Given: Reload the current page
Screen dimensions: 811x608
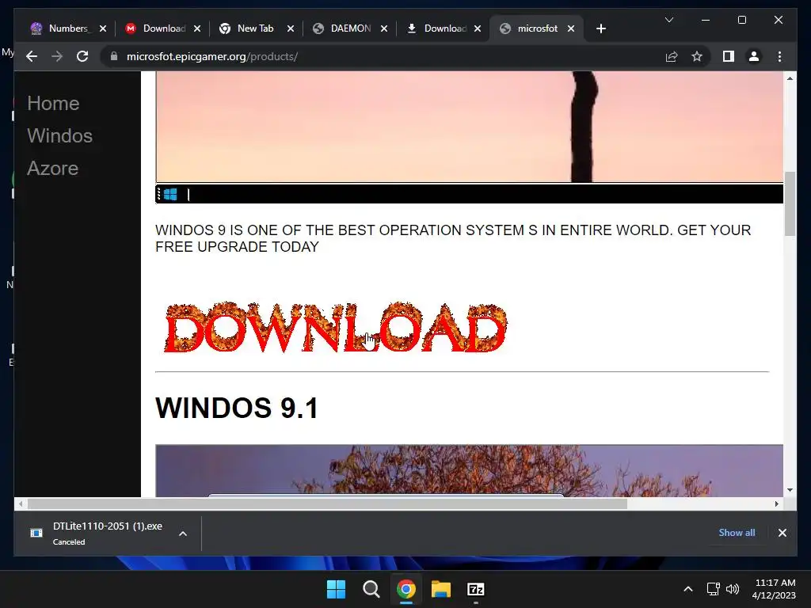Looking at the screenshot, I should [82, 56].
